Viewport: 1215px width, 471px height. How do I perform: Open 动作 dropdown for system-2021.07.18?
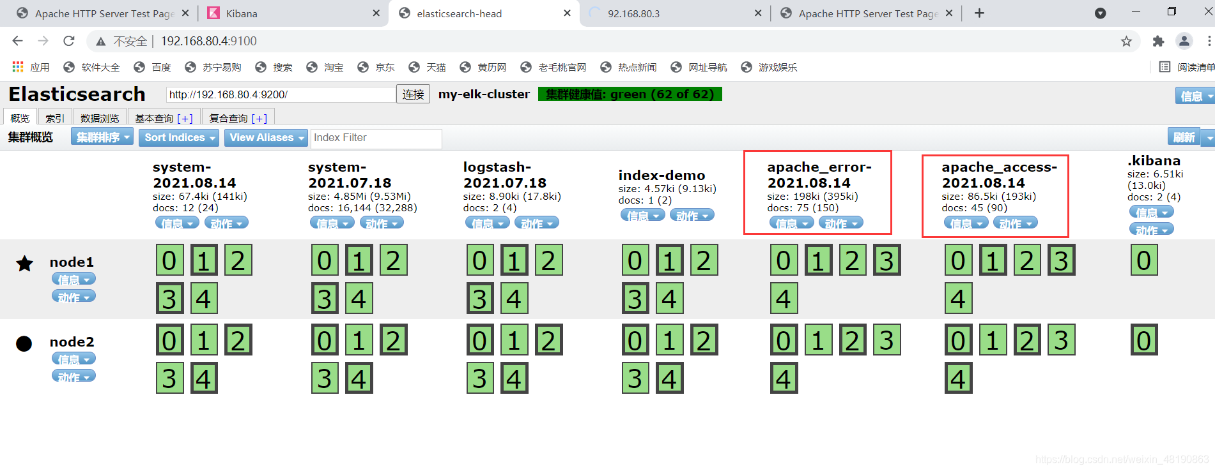click(x=382, y=223)
